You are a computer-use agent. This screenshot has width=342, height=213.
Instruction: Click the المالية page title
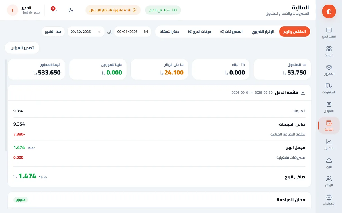click(300, 7)
